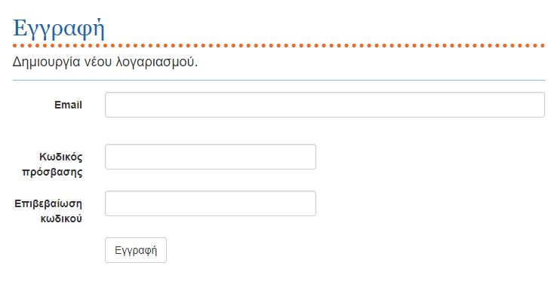The height and width of the screenshot is (281, 548).
Task: Click the Email label text
Action: click(68, 105)
